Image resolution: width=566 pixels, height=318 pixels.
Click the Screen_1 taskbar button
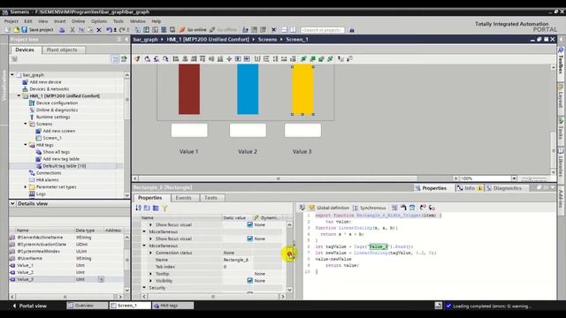[130, 306]
